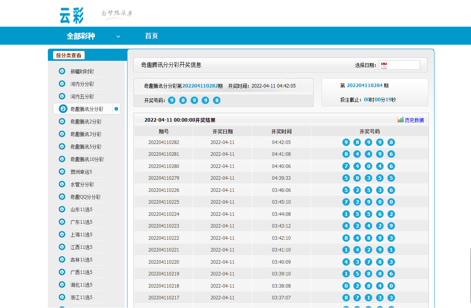Expand the 全部彩种 dropdown chevron
The image size is (471, 308).
coord(118,36)
